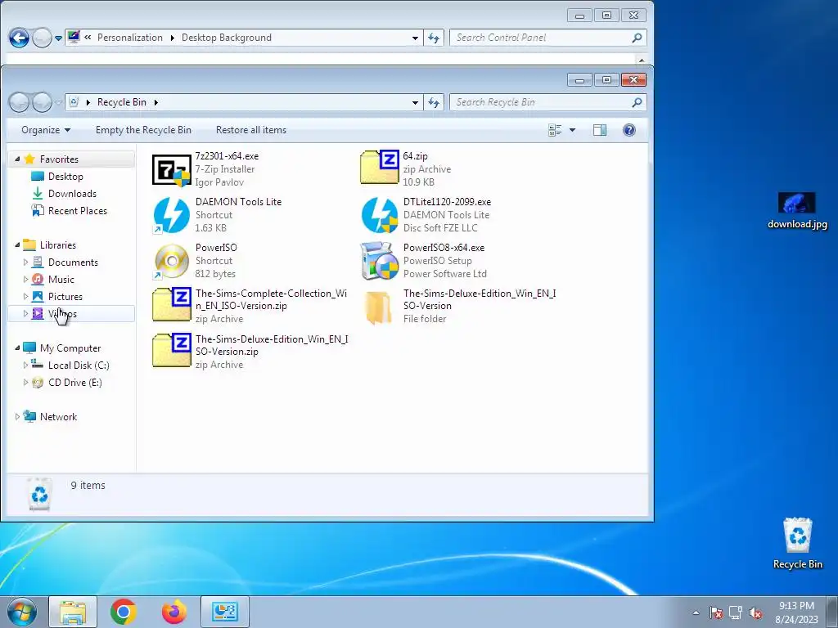
Task: Click the search magnifier in Recycle Bin
Action: click(637, 102)
